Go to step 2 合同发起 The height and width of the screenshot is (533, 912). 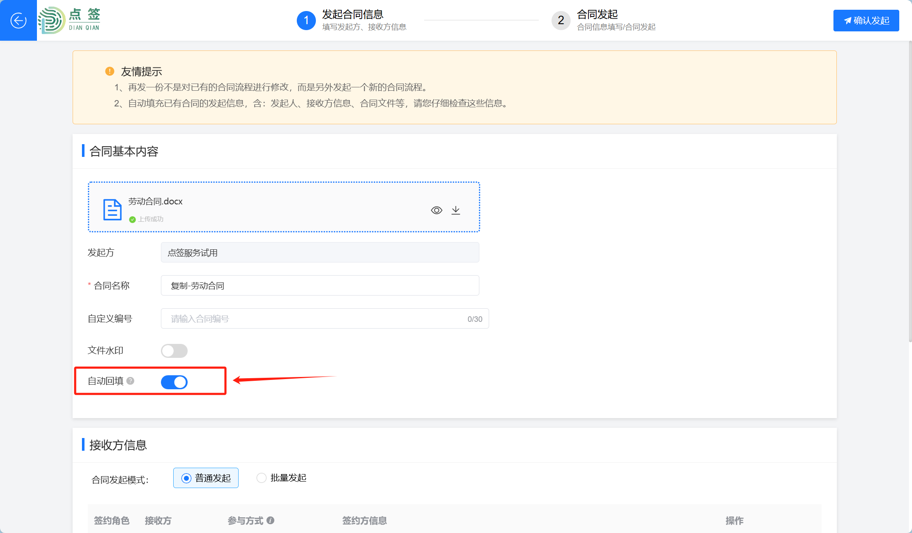tap(603, 20)
